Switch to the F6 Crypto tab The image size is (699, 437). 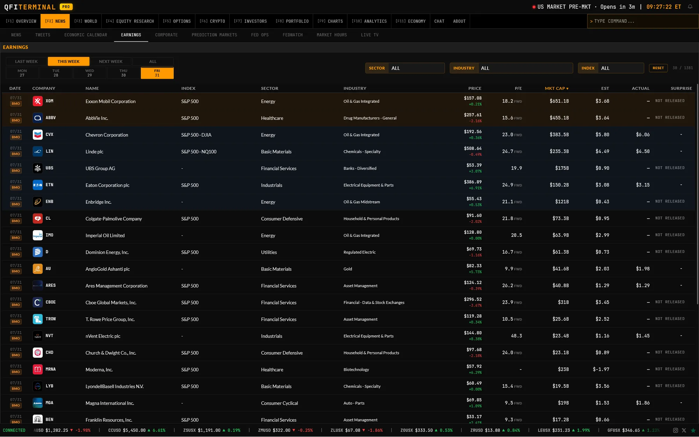[x=212, y=21]
